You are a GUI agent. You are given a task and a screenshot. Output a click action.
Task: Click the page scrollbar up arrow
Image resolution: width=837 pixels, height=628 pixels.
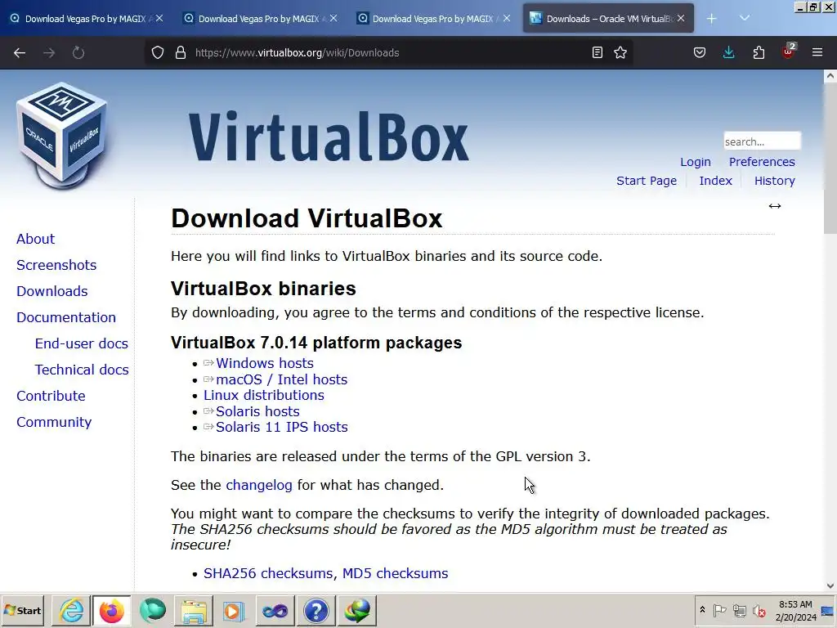click(x=830, y=76)
